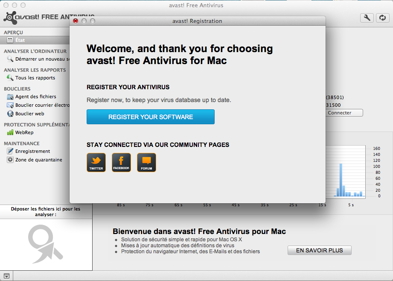Click 'Protection du navigateur Internet' bullet text

coord(190,252)
